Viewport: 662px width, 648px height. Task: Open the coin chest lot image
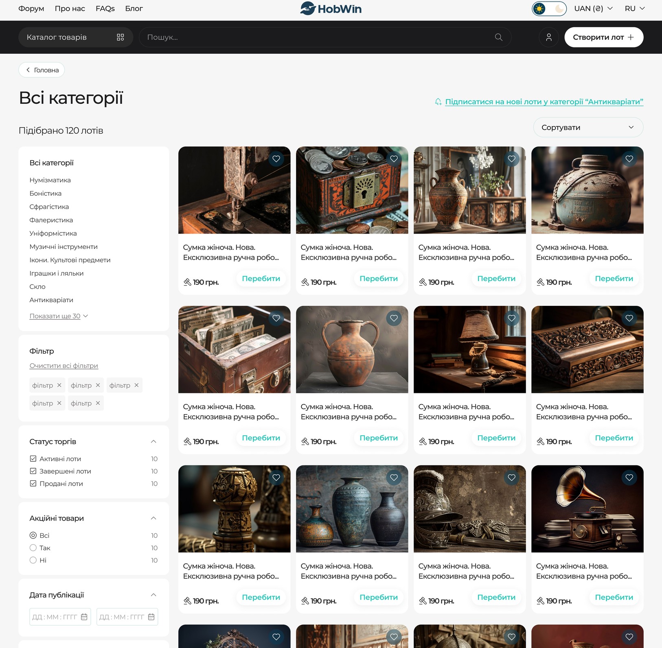(352, 190)
